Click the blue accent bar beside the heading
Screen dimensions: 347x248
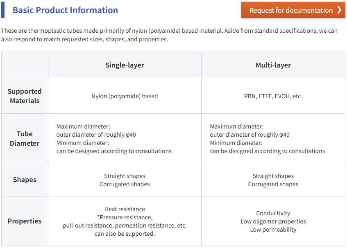[x=3, y=10]
